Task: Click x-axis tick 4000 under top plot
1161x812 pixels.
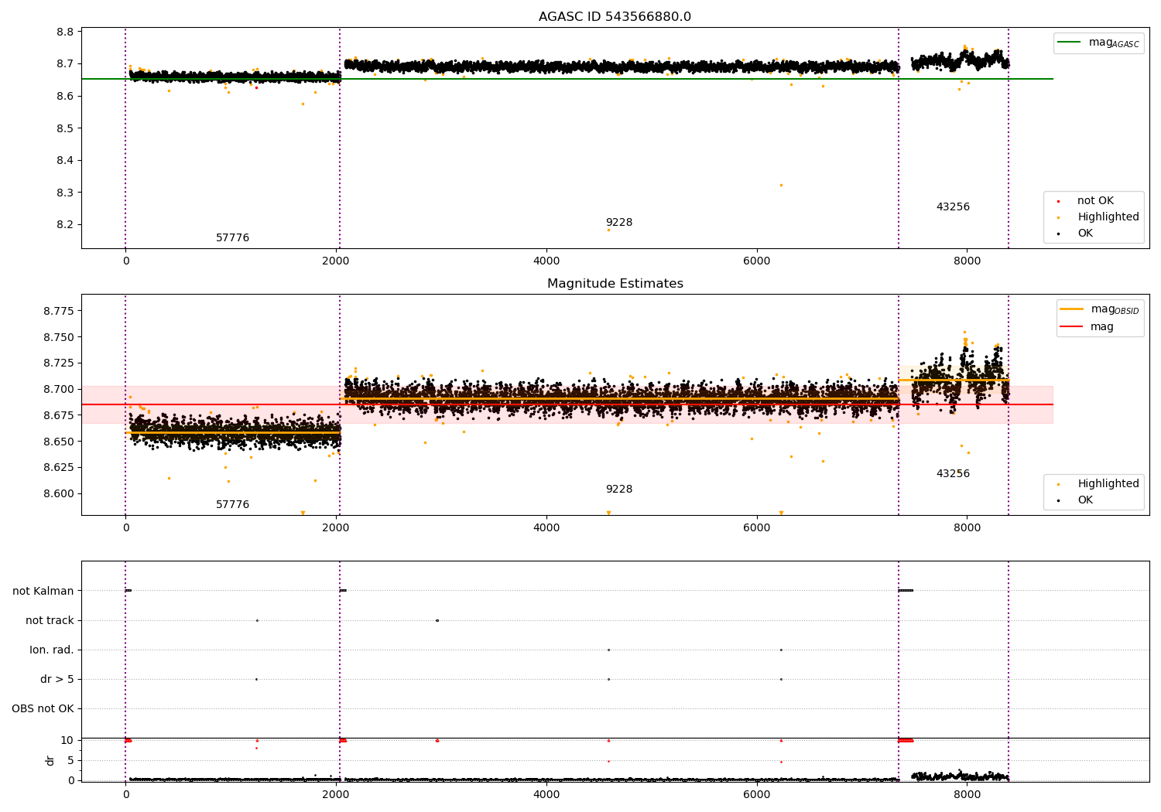Action: pyautogui.click(x=546, y=261)
